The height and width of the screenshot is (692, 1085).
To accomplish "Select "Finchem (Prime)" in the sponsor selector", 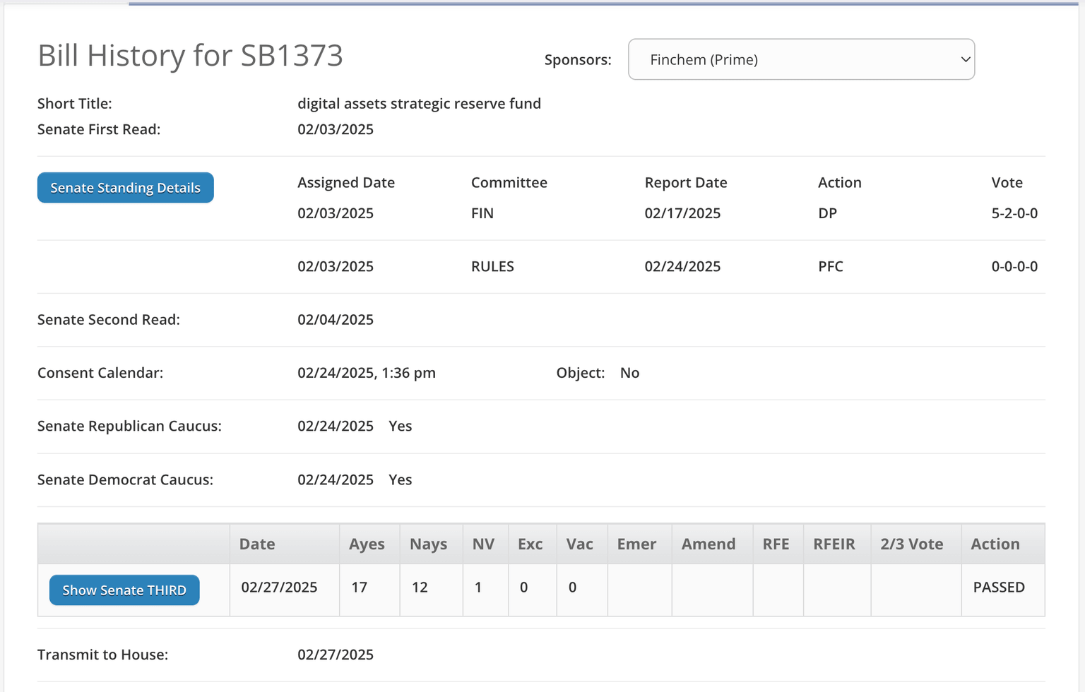I will pyautogui.click(x=704, y=59).
